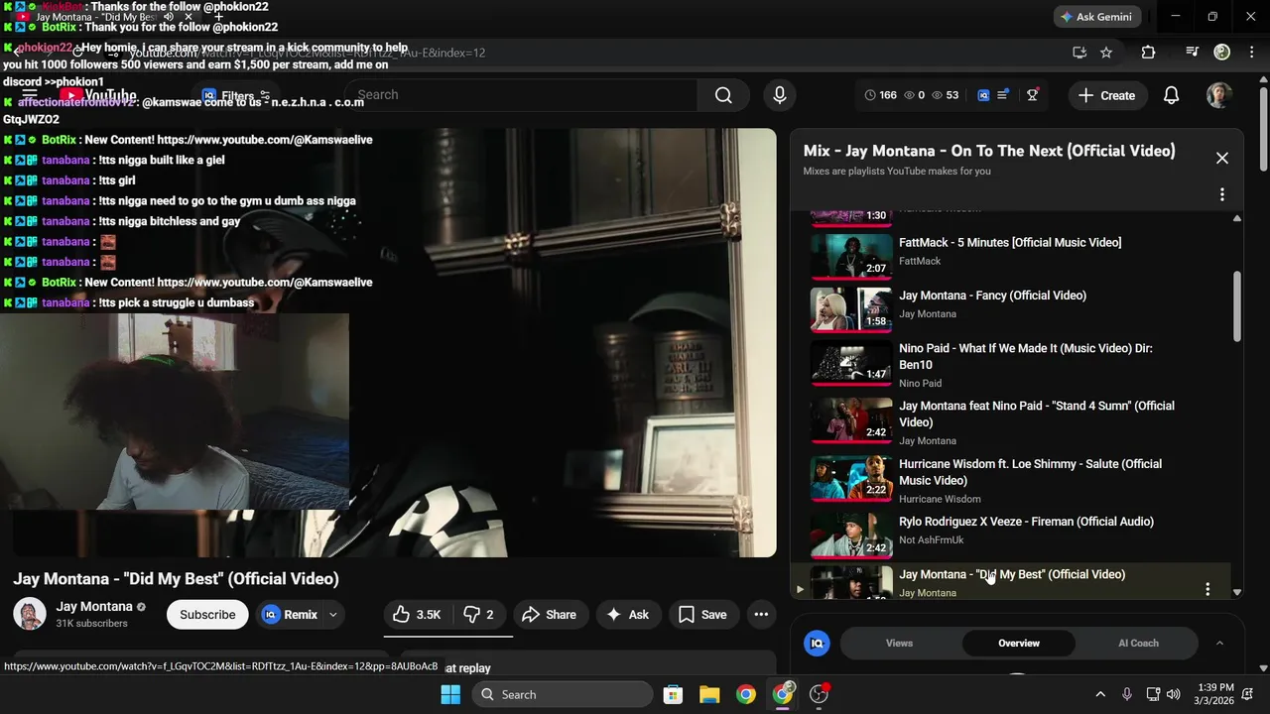Open the vidIQ clock stat showing 166
1270x714 pixels.
pyautogui.click(x=880, y=95)
